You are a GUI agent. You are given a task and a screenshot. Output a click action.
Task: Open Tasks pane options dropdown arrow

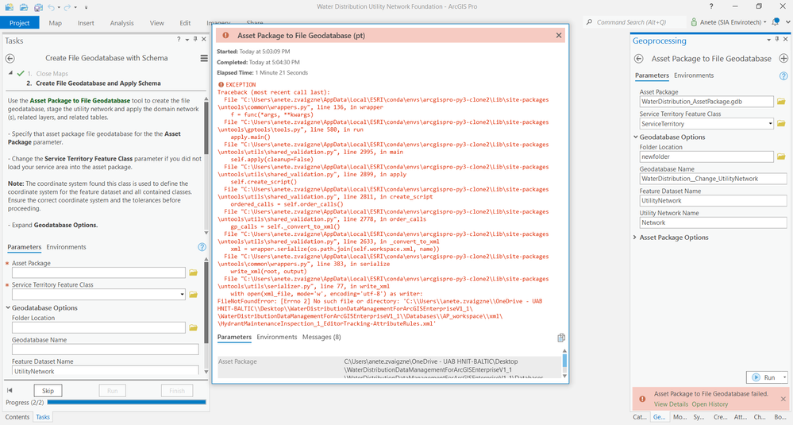pos(187,39)
